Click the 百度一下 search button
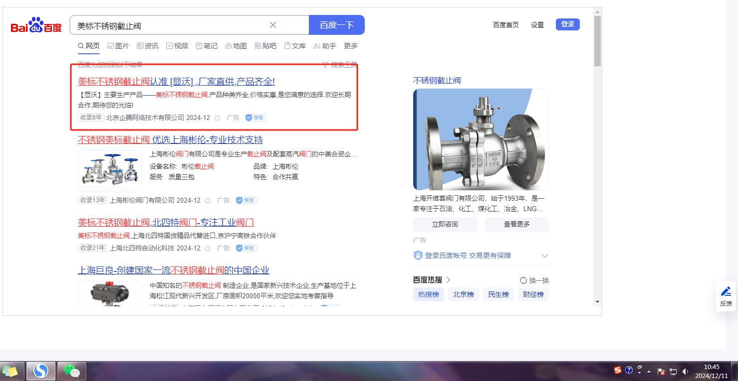The width and height of the screenshot is (738, 381). [337, 25]
